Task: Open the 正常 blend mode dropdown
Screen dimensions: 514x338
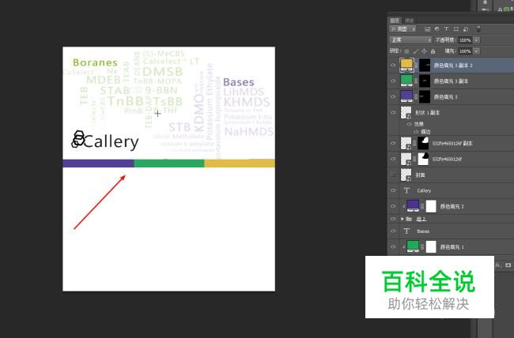Action: [410, 40]
